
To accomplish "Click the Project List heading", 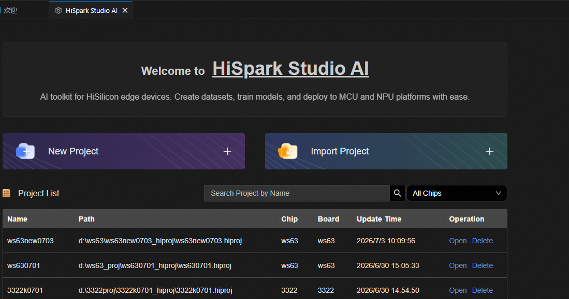I will tap(38, 193).
